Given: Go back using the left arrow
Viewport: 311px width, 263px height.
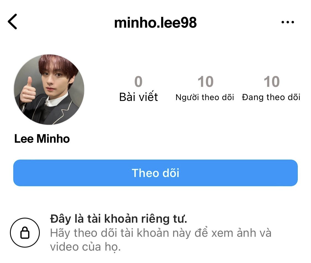Looking at the screenshot, I should [x=12, y=22].
